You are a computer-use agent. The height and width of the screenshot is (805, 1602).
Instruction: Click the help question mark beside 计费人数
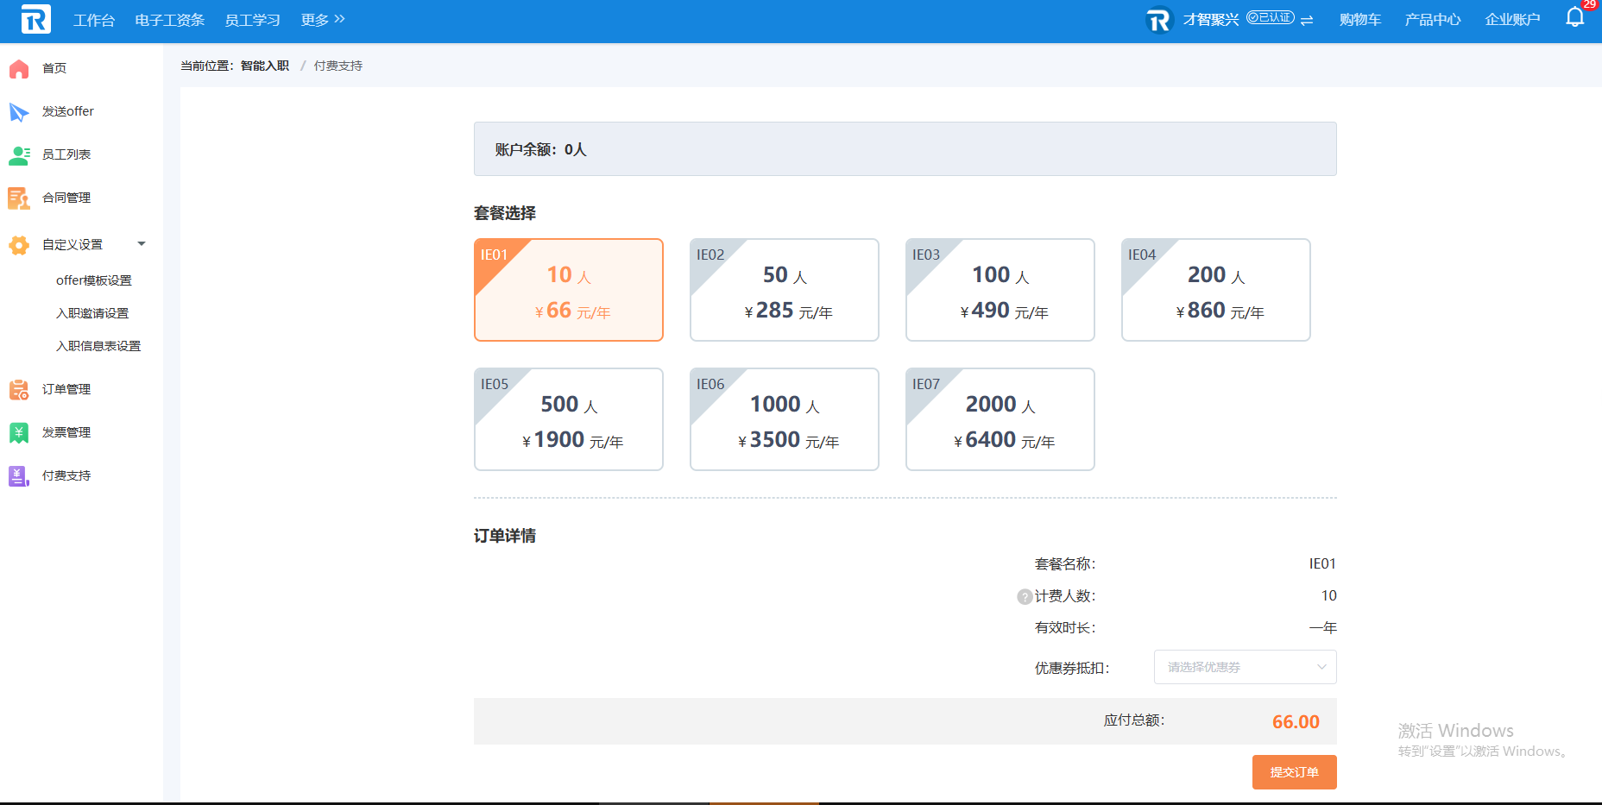point(1025,596)
